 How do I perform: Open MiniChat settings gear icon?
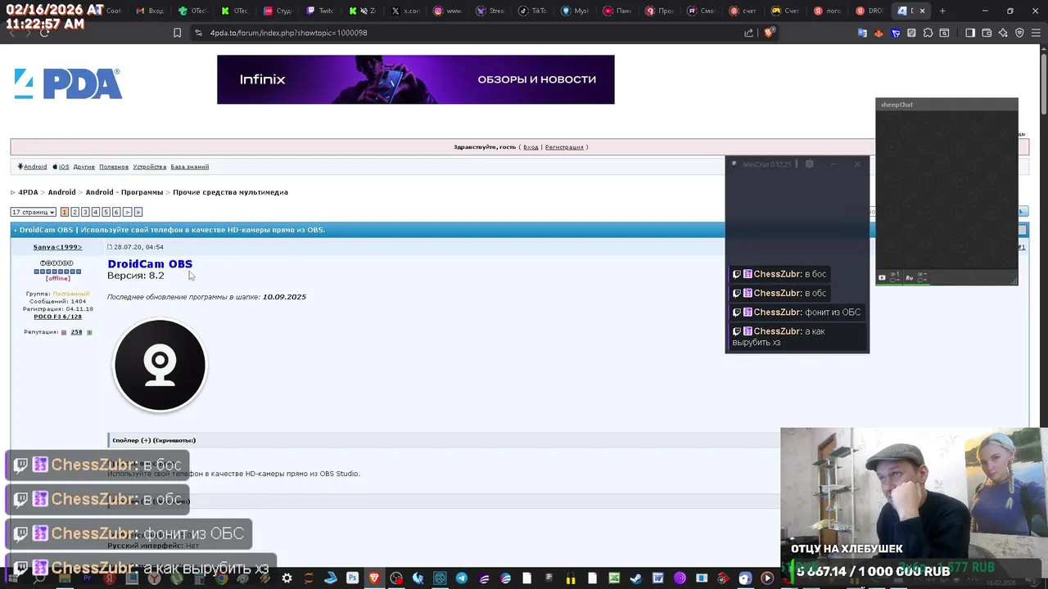pyautogui.click(x=809, y=164)
